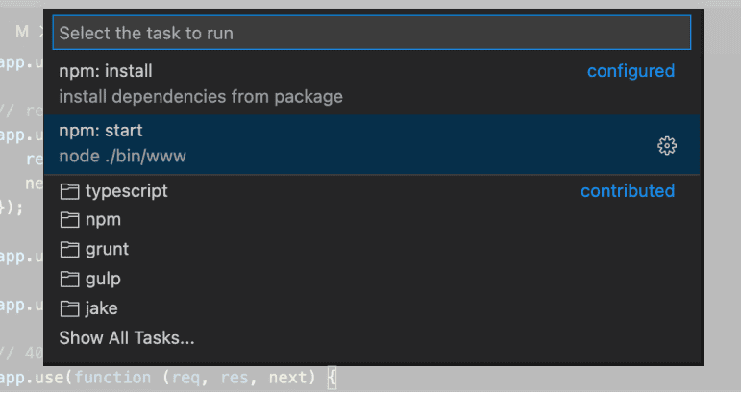Click 'install dependencies from package' description
The height and width of the screenshot is (393, 742).
click(200, 97)
